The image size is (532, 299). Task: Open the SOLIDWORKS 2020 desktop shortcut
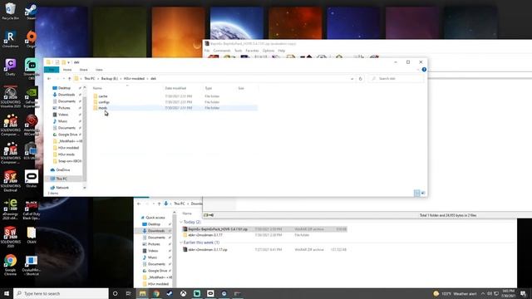click(11, 237)
